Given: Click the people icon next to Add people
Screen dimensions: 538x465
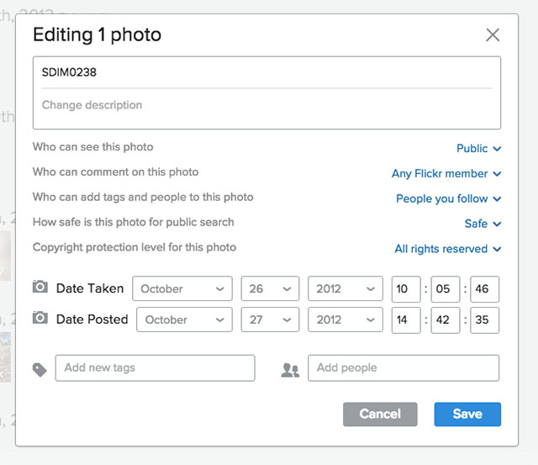Looking at the screenshot, I should point(290,368).
